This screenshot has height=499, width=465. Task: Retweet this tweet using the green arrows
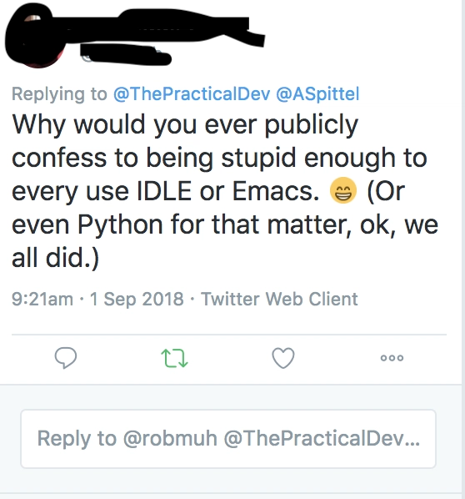pos(174,358)
